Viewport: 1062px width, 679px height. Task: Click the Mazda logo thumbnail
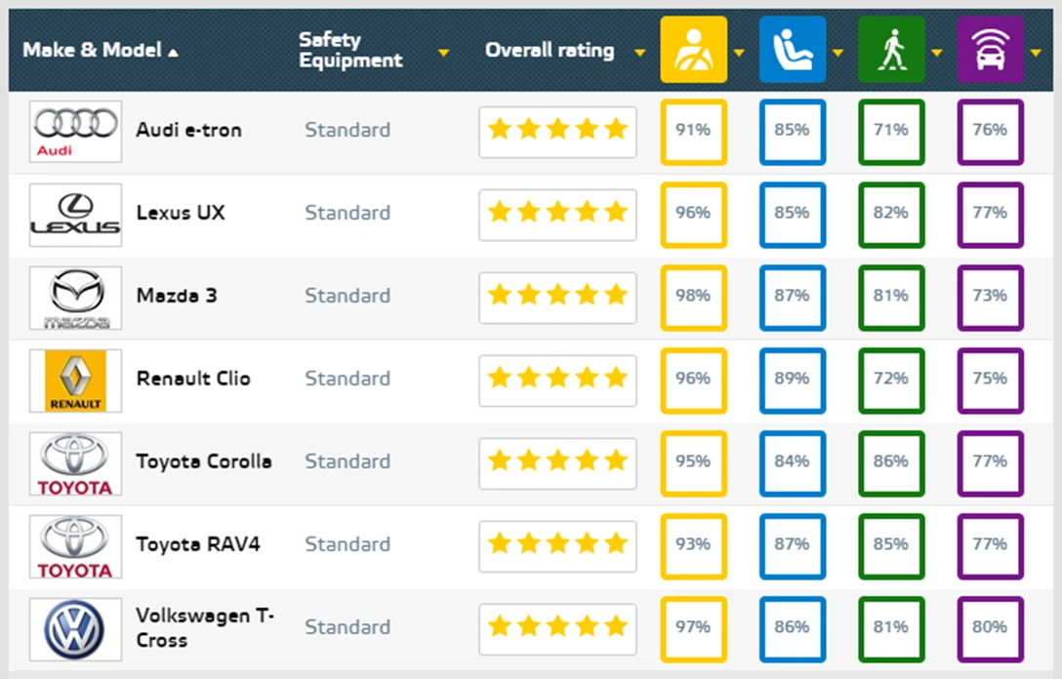(x=75, y=297)
